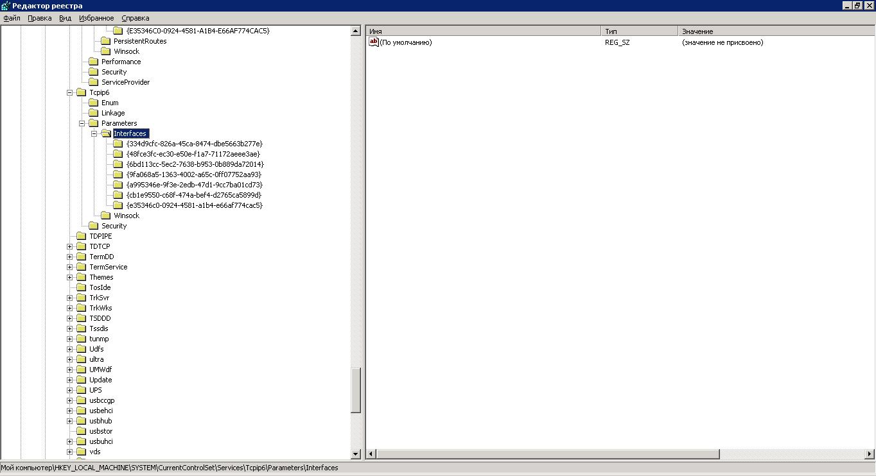Expand the usbccgp key

(70, 400)
